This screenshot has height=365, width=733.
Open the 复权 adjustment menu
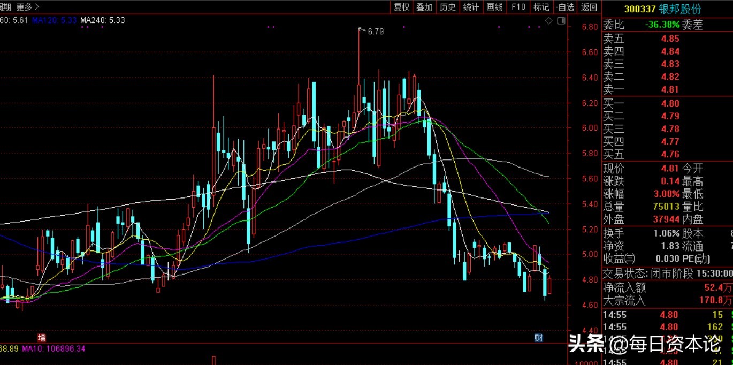401,7
